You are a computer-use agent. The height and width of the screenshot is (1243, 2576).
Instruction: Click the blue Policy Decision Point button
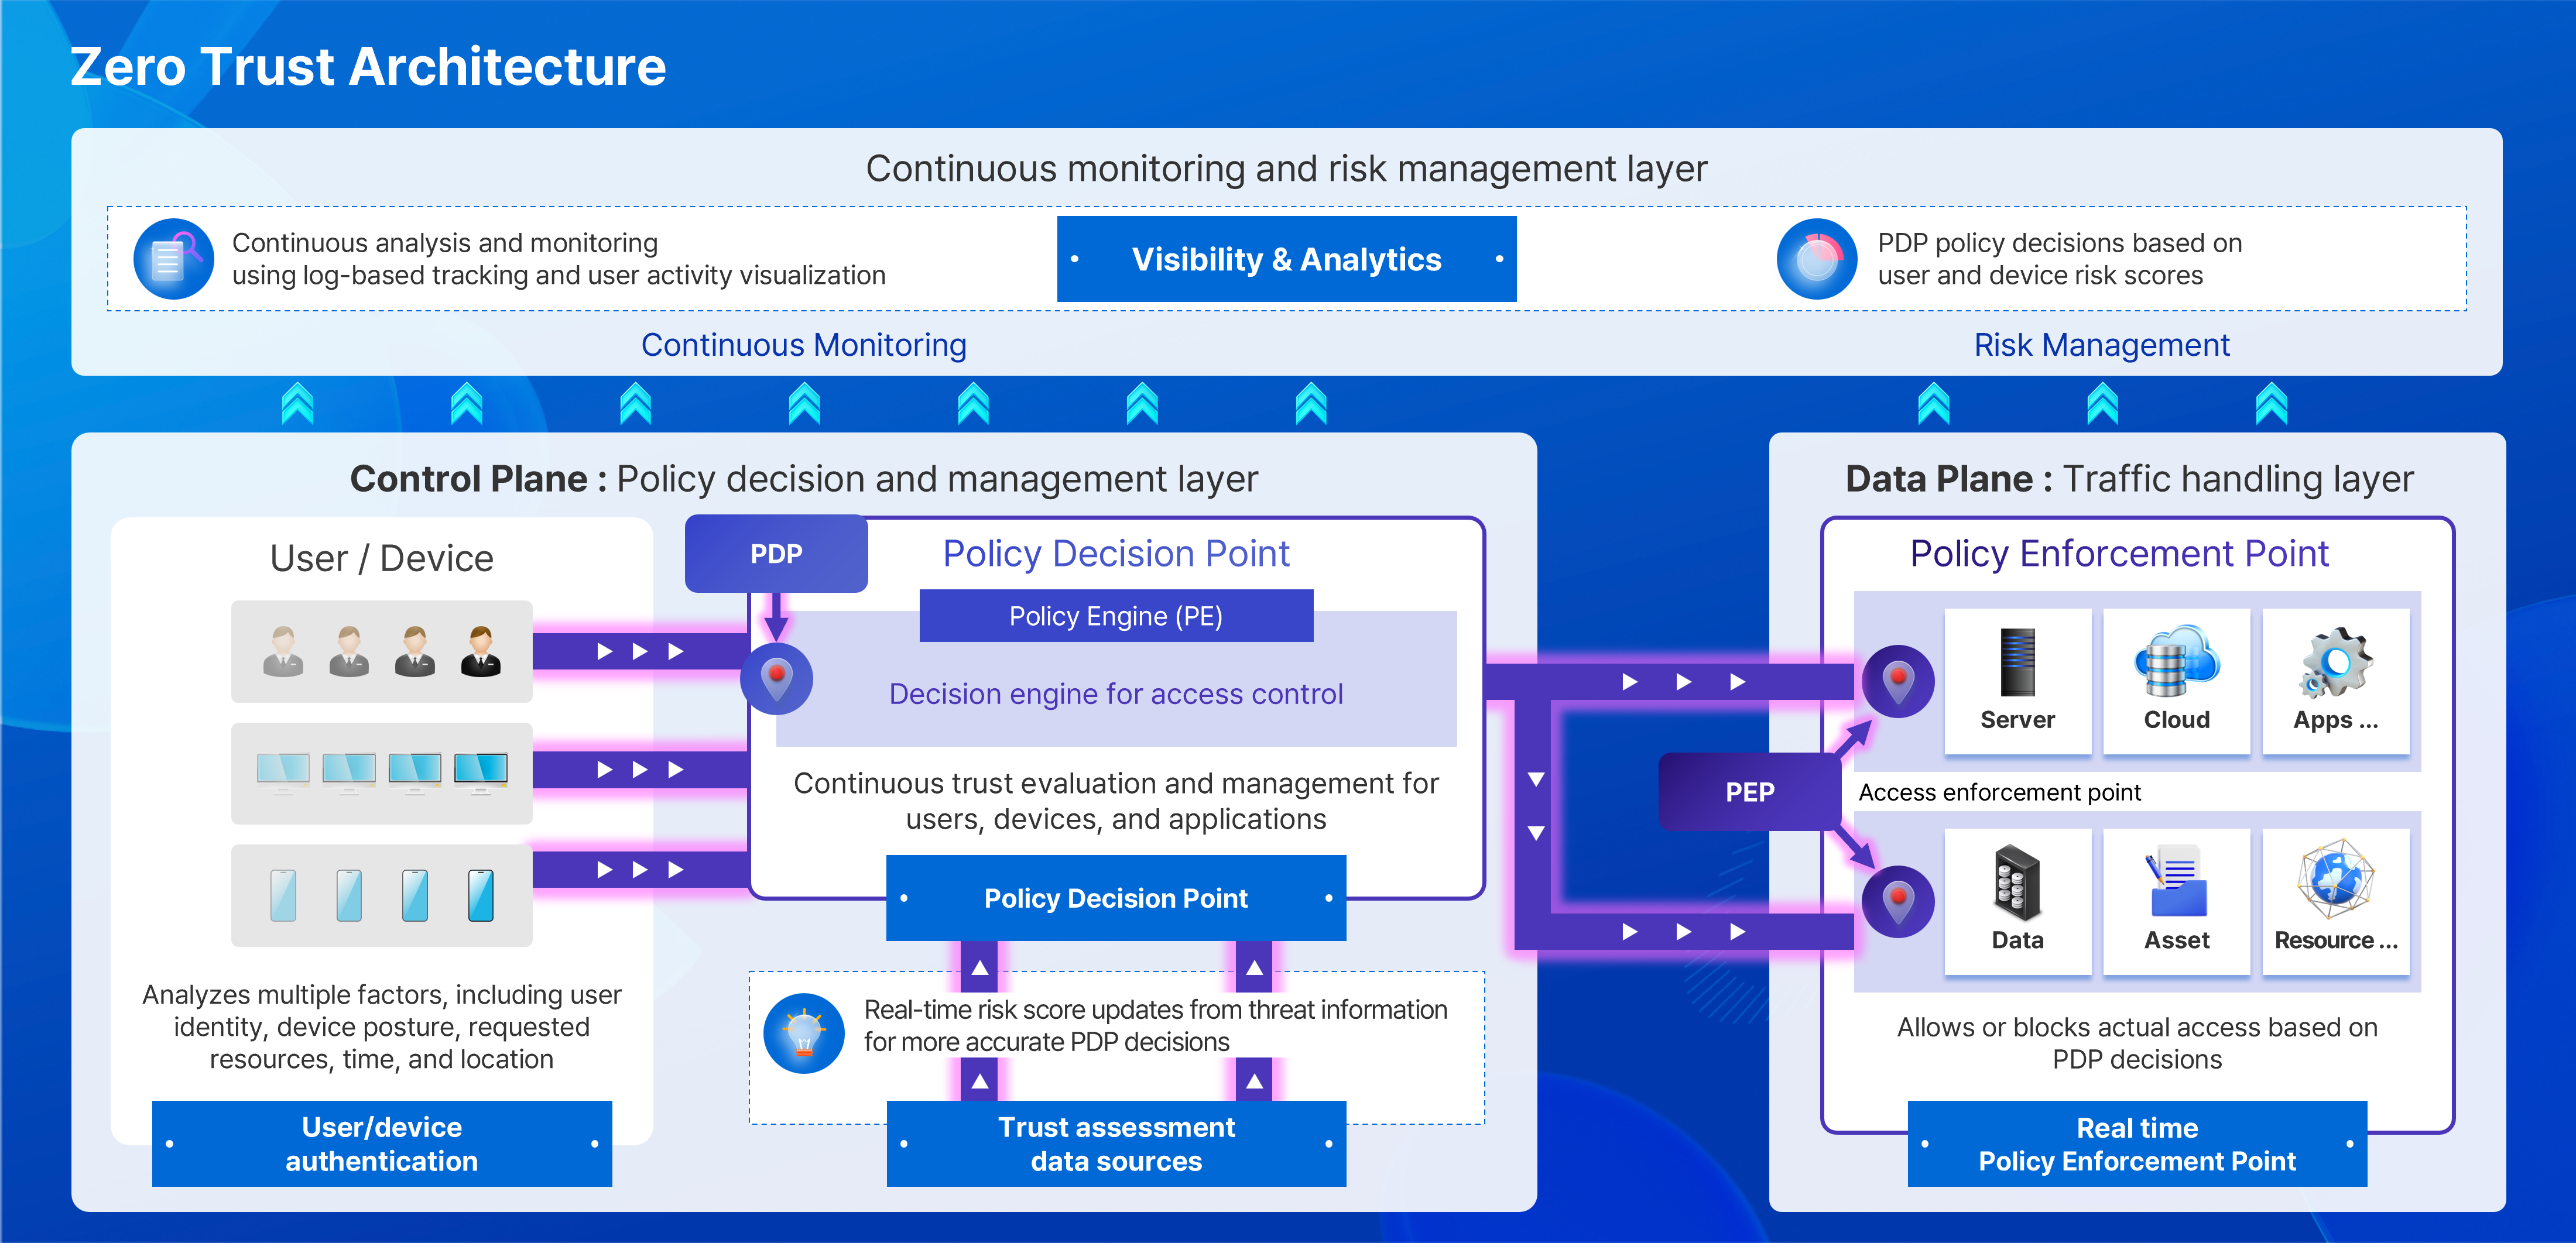1116,898
